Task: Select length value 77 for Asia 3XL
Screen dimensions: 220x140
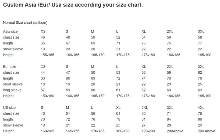Action: click(200, 43)
